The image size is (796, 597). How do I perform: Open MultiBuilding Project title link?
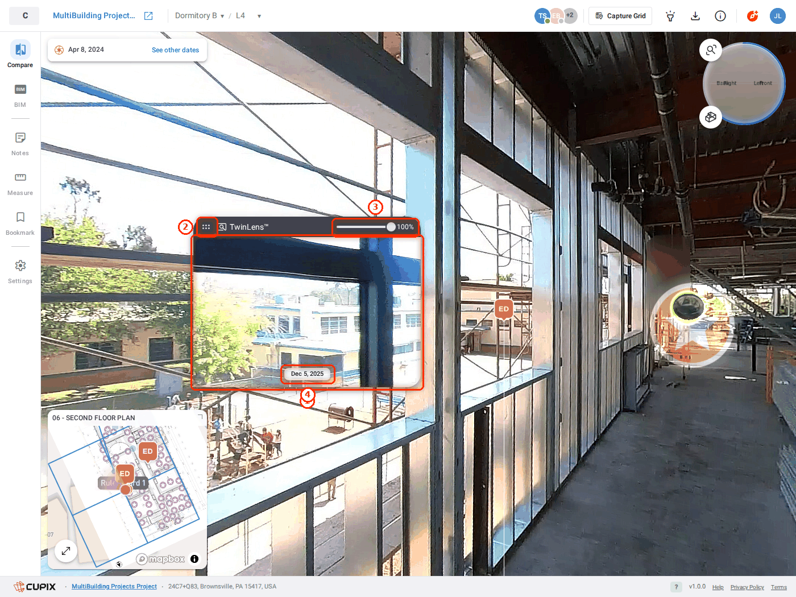click(94, 16)
